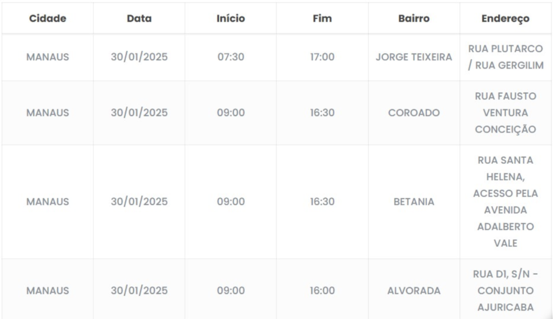Select the BETANIA neighborhood cell
553x319 pixels.
tap(414, 202)
